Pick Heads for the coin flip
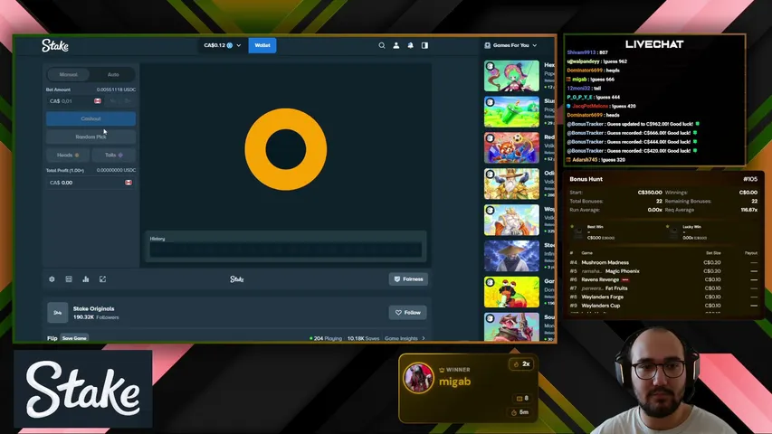772x434 pixels. [68, 155]
